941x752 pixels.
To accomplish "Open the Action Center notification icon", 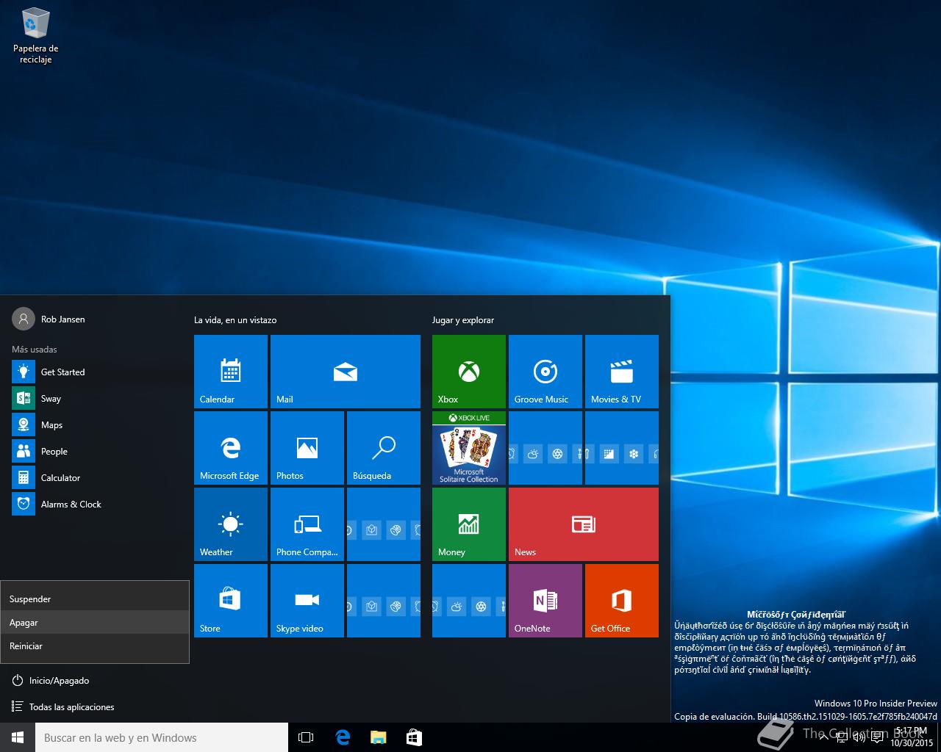I will [x=877, y=737].
